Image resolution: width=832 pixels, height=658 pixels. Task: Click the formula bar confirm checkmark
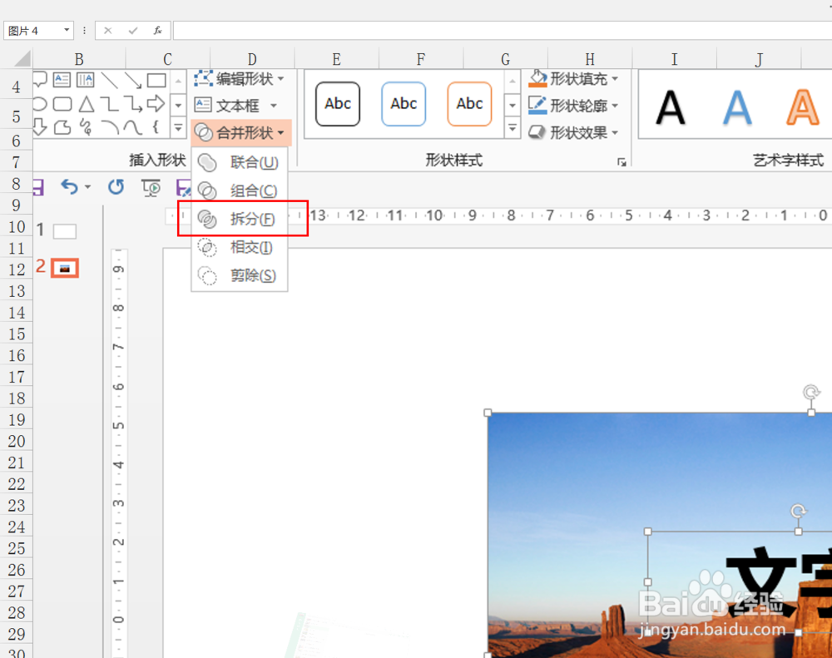(x=132, y=30)
